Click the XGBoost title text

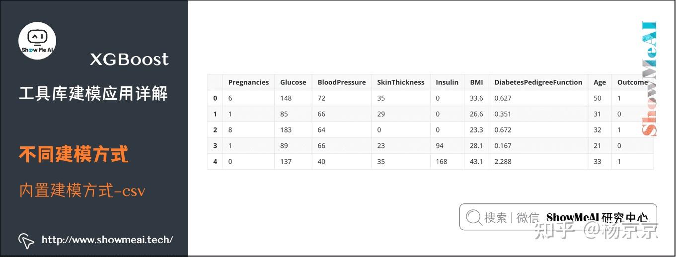pyautogui.click(x=130, y=60)
